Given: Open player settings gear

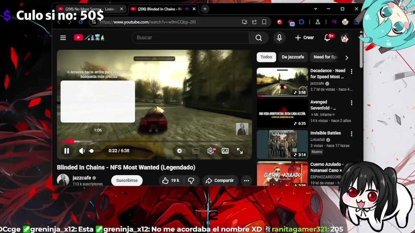Looking at the screenshot, I should click(x=211, y=151).
